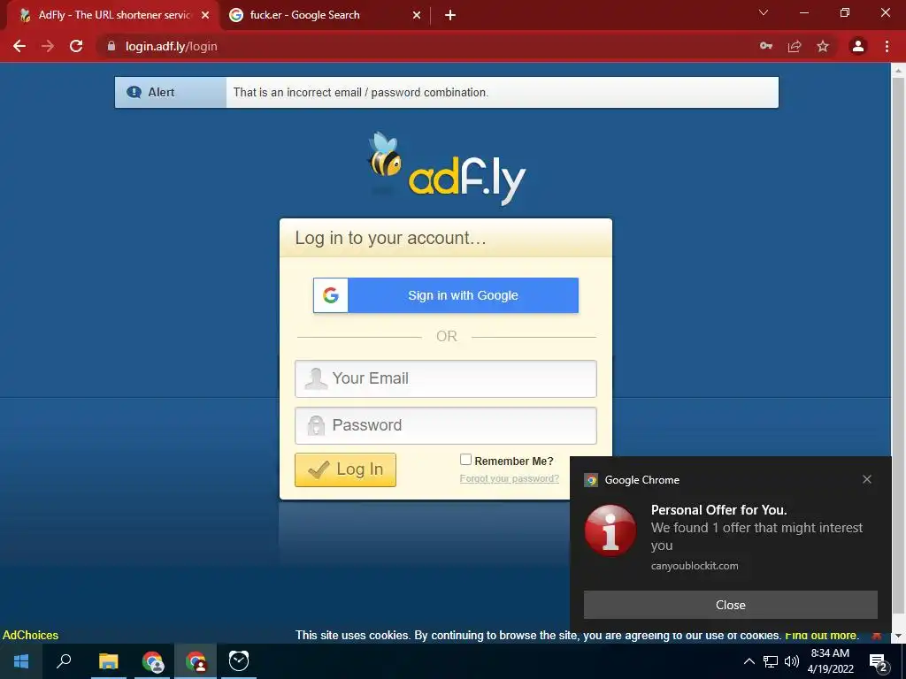Open network status tray icon
The width and height of the screenshot is (906, 679).
(771, 661)
